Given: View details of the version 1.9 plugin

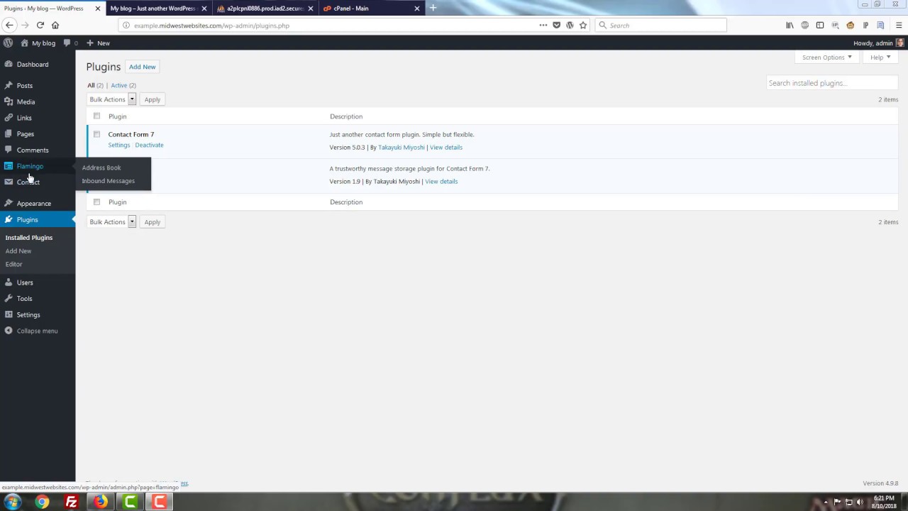Looking at the screenshot, I should point(441,182).
